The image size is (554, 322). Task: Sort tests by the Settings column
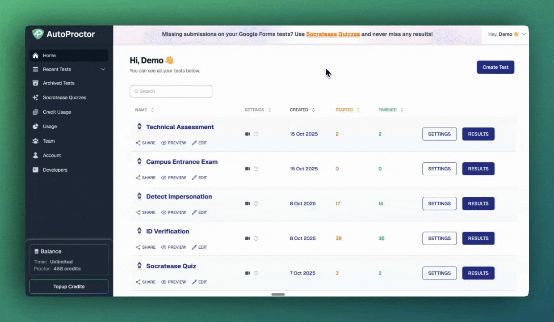[258, 110]
